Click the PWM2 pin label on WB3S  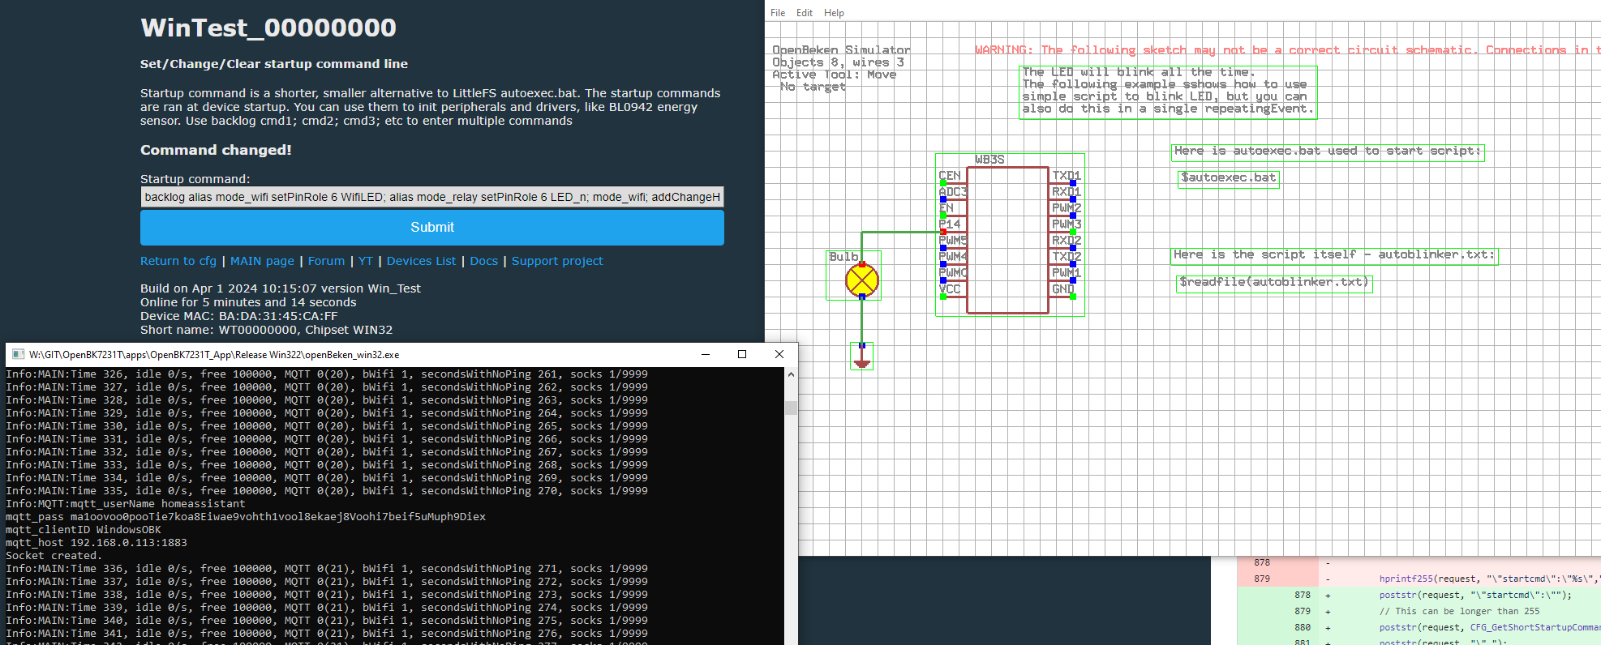click(x=1067, y=208)
